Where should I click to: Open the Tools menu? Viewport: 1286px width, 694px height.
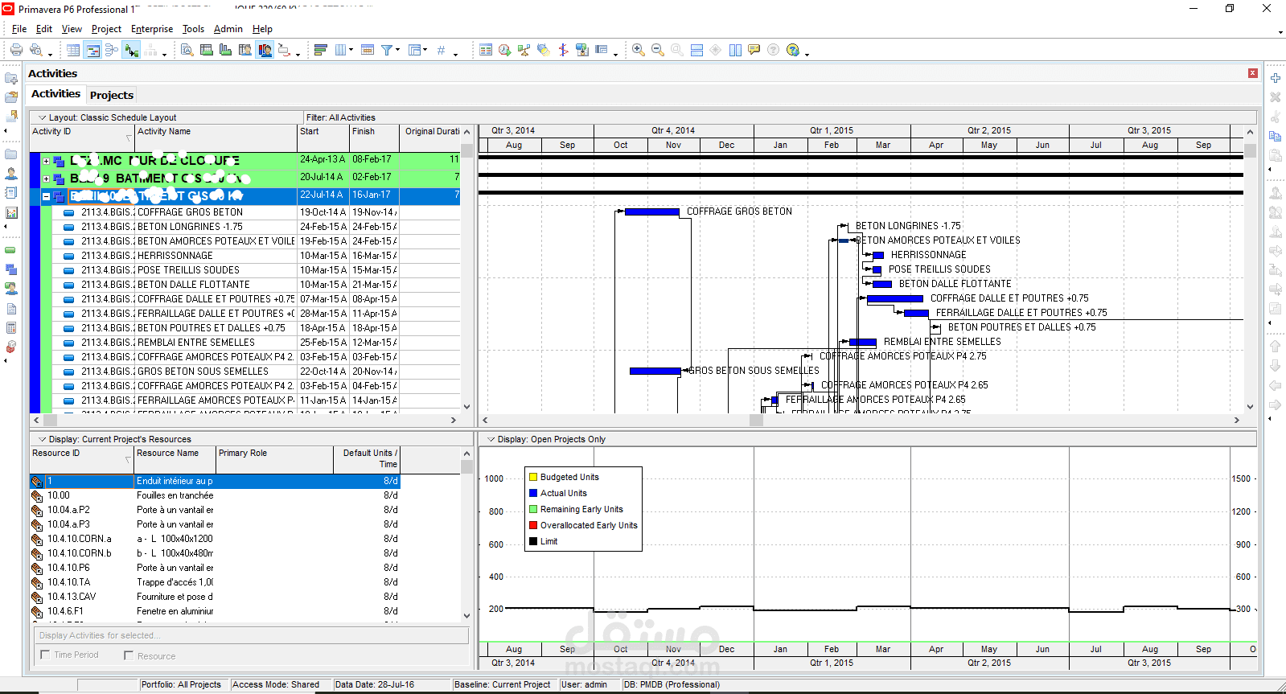[x=193, y=29]
